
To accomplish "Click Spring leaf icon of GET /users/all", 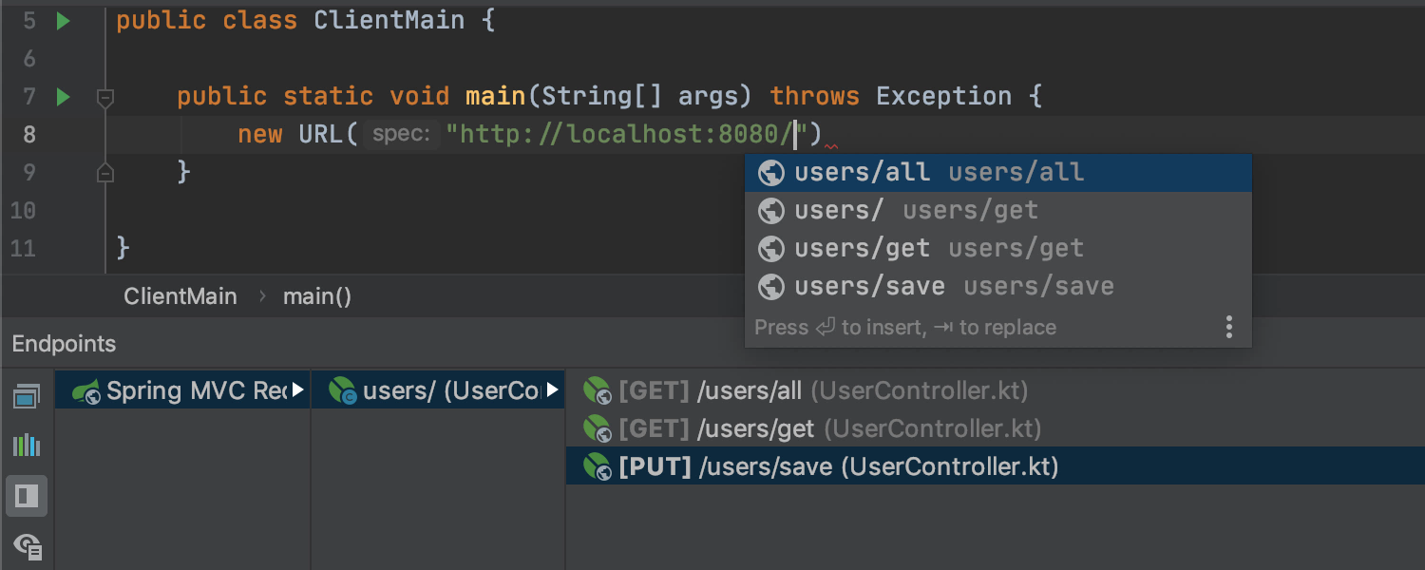I will tap(597, 390).
